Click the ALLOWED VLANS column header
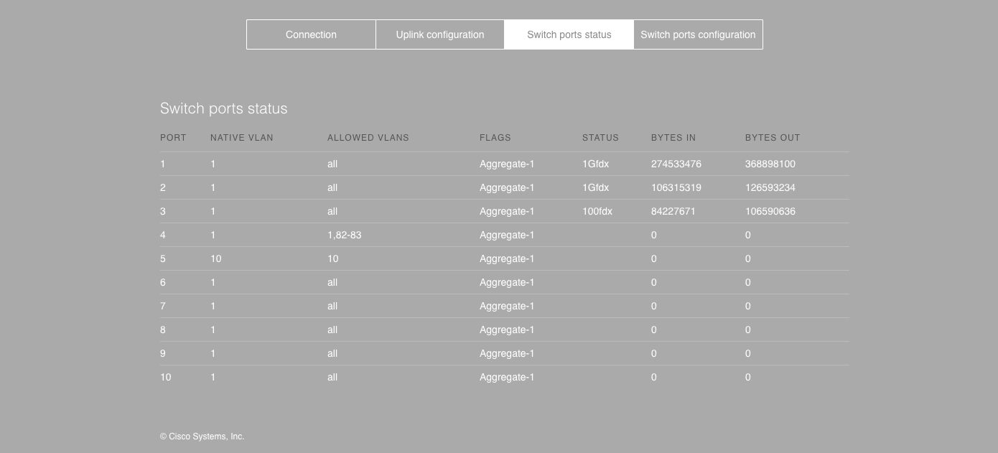Viewport: 998px width, 453px height. (368, 138)
